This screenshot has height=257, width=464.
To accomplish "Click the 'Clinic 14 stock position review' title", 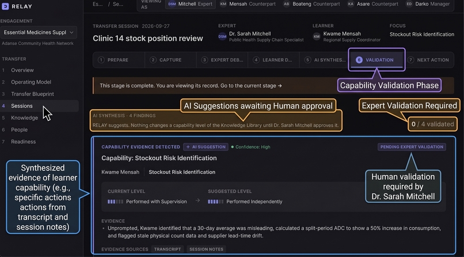I will [x=148, y=38].
